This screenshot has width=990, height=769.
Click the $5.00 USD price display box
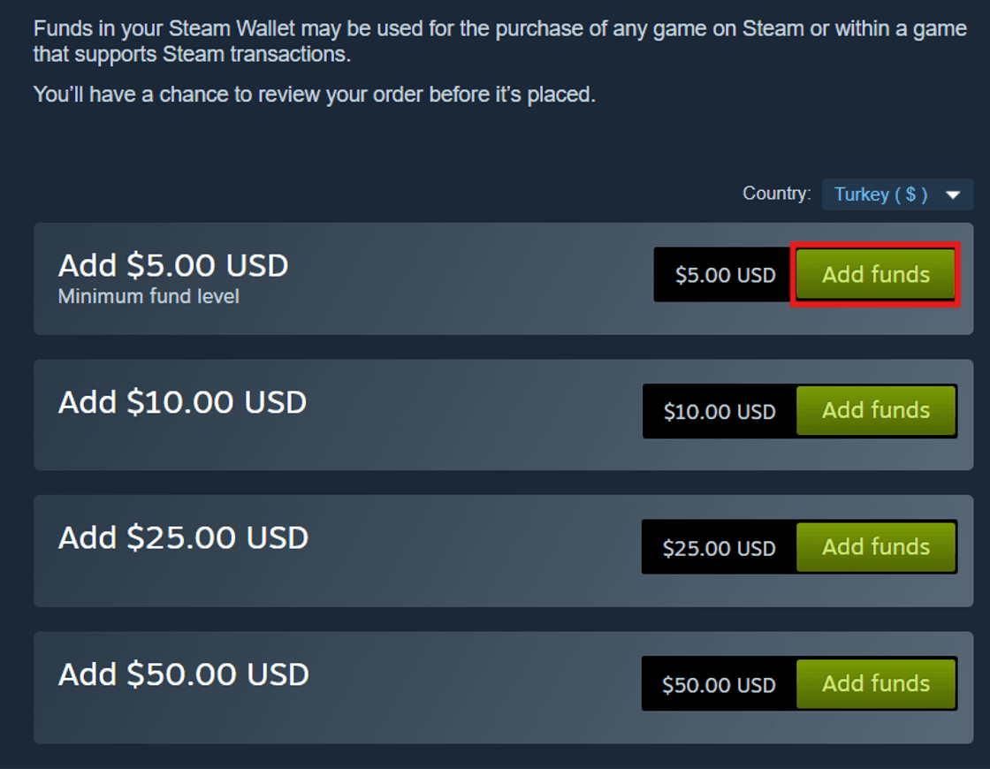click(x=720, y=275)
